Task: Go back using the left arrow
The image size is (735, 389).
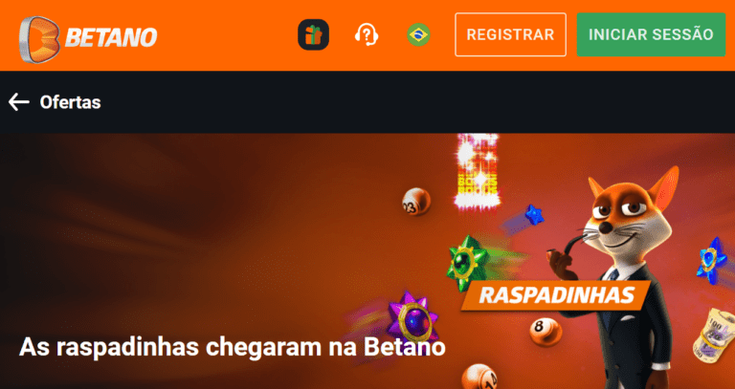Action: coord(19,102)
